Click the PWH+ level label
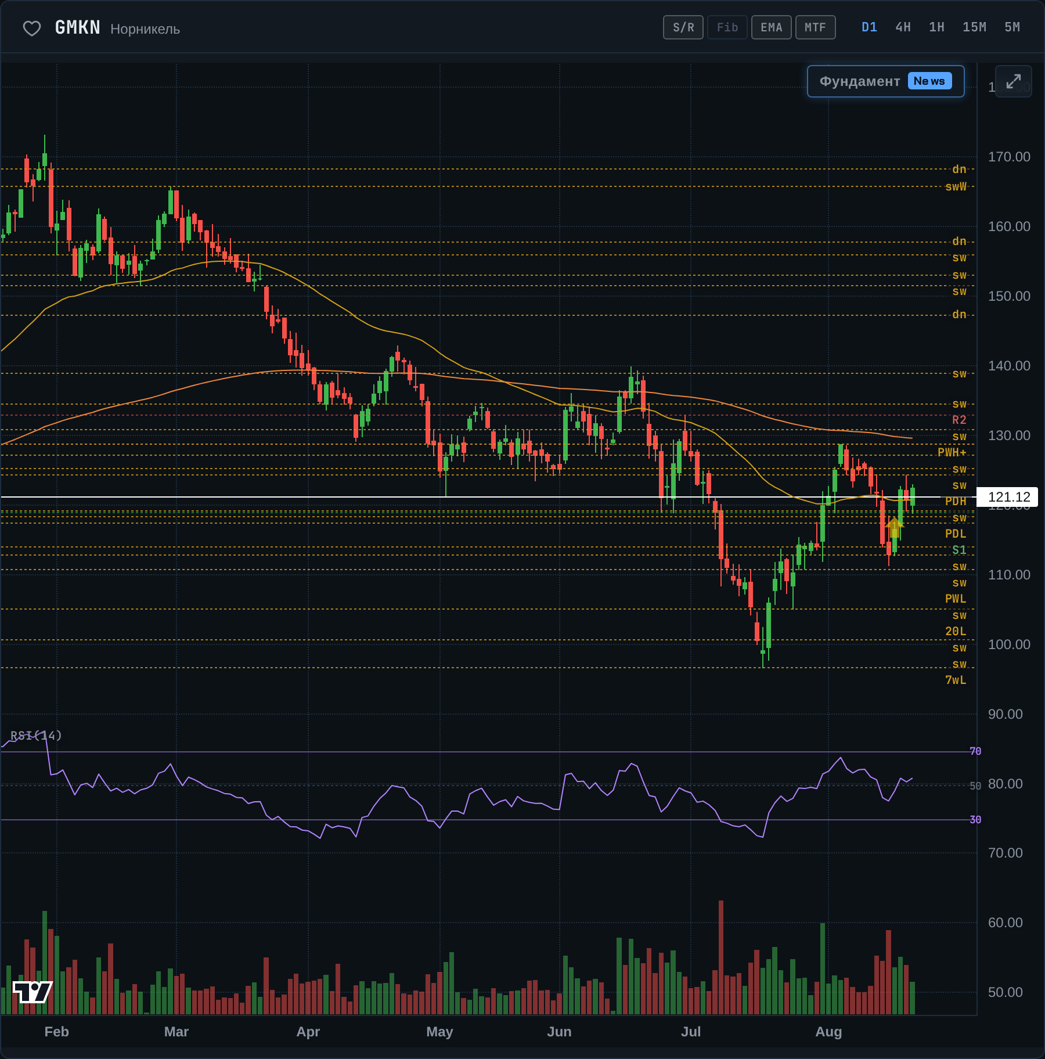The width and height of the screenshot is (1045, 1059). coord(952,452)
